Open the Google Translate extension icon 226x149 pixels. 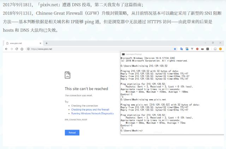click(x=182, y=49)
